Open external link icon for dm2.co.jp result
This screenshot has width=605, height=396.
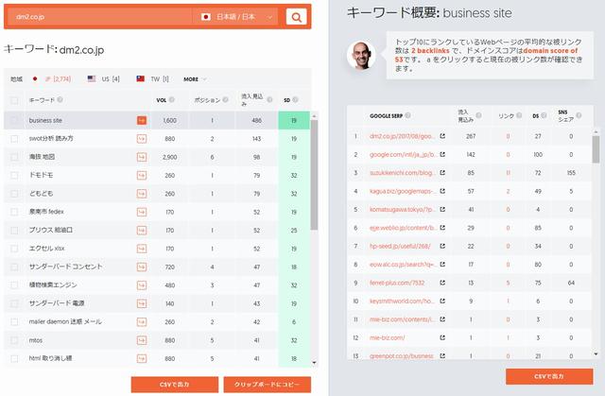point(442,136)
